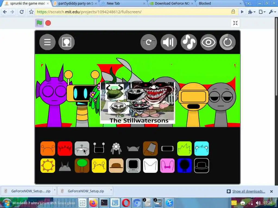Select the brown tree character icon
Viewport: 278px width, 208px height.
coord(82,166)
